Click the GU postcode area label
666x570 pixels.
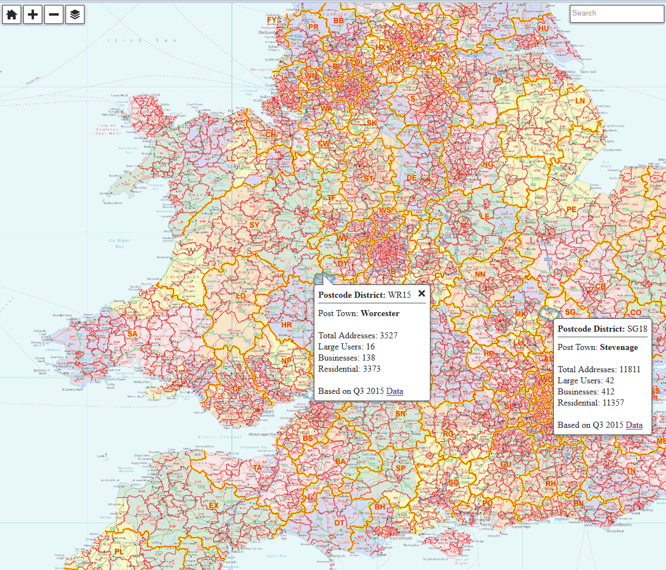click(505, 464)
